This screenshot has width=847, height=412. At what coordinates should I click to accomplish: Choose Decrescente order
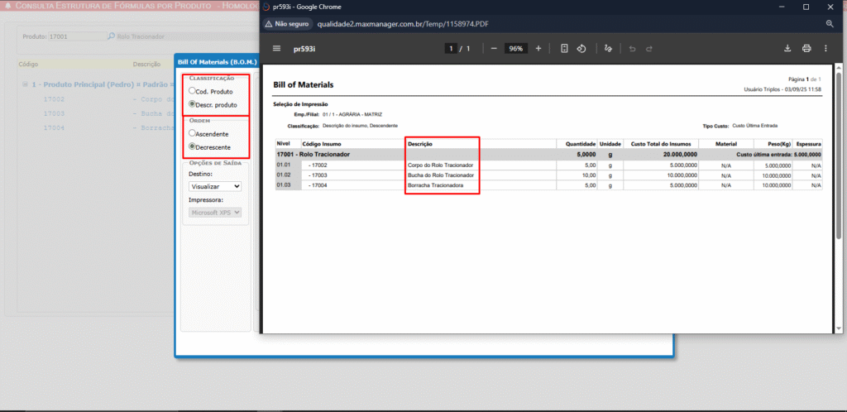point(192,146)
